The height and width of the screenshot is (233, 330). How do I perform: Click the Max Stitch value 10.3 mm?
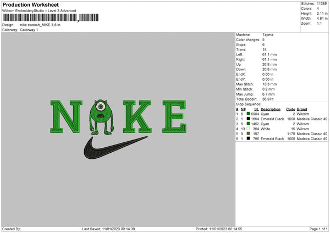pyautogui.click(x=269, y=84)
